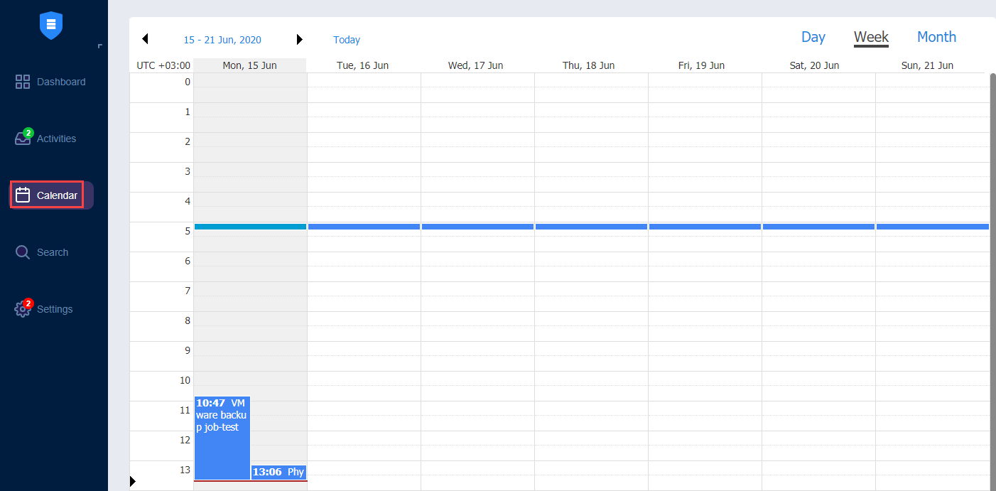996x491 pixels.
Task: Click the UTC +03:00 timezone label
Action: (163, 65)
